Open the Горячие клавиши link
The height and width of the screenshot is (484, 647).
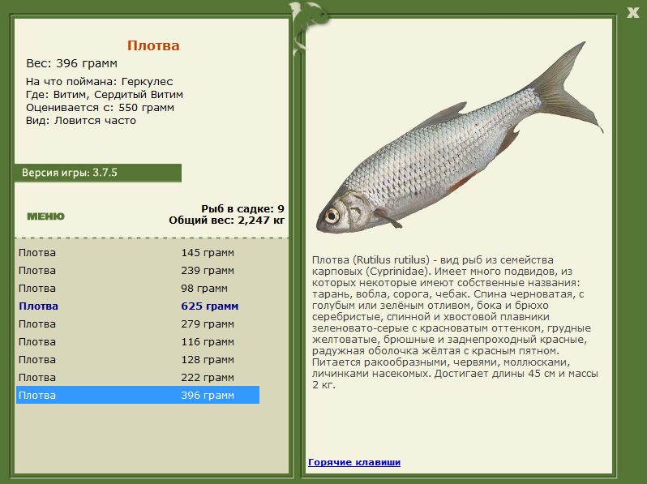(354, 462)
